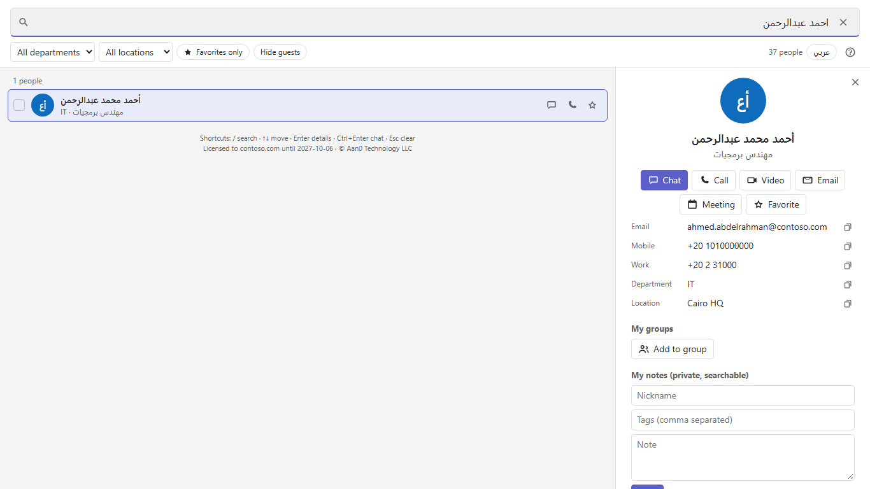Toggle the Favorites only filter

point(213,52)
